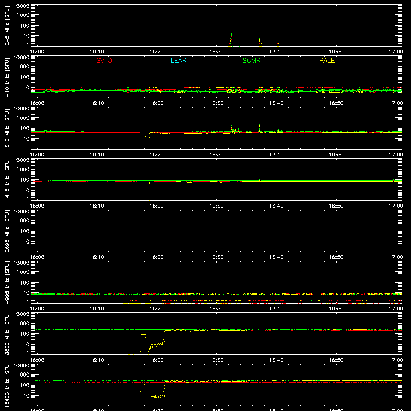Click the 16:20 tick label below the 410 MHz panel
The height and width of the screenshot is (411, 411).
[x=157, y=103]
